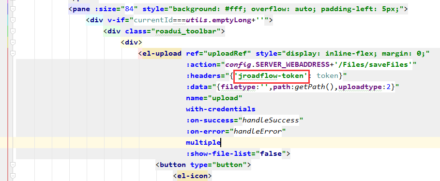The width and height of the screenshot is (440, 181).
Task: Click the button tag name
Action: coord(173,165)
